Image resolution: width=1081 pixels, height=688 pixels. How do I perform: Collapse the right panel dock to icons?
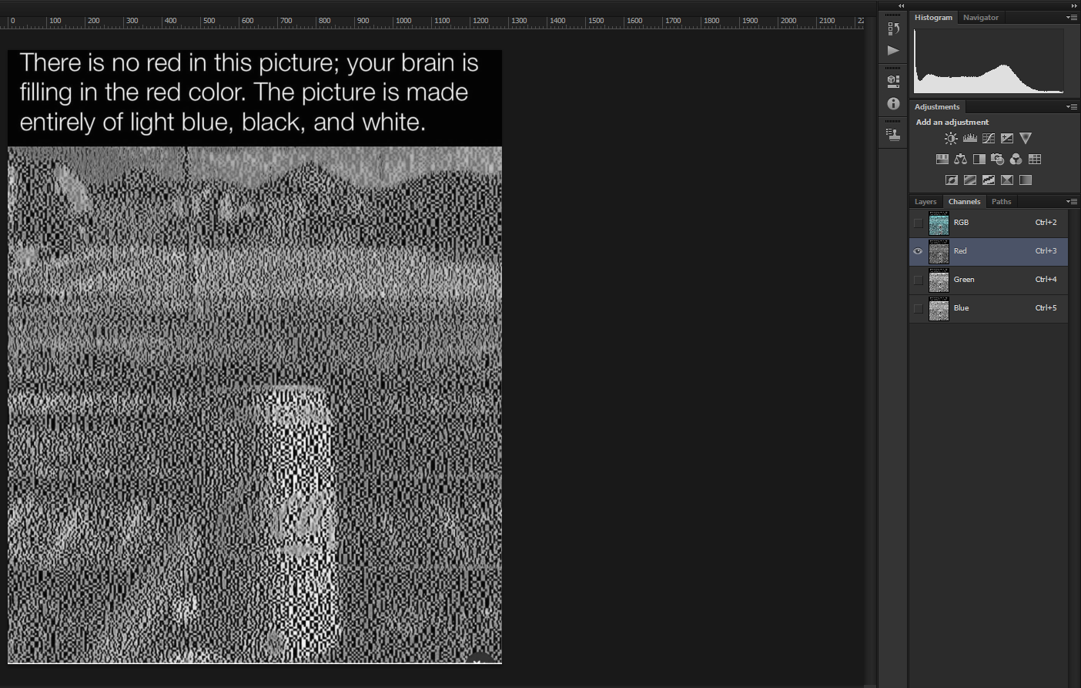[1074, 5]
